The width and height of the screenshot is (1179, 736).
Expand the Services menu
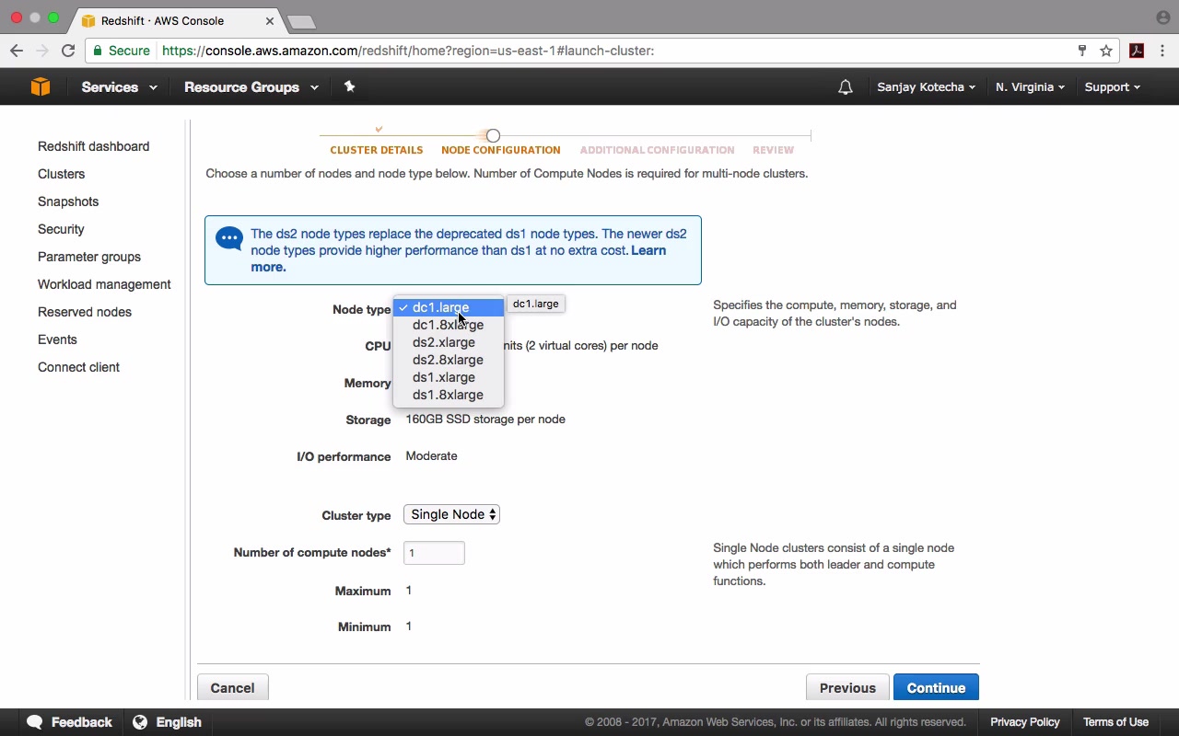pos(119,87)
